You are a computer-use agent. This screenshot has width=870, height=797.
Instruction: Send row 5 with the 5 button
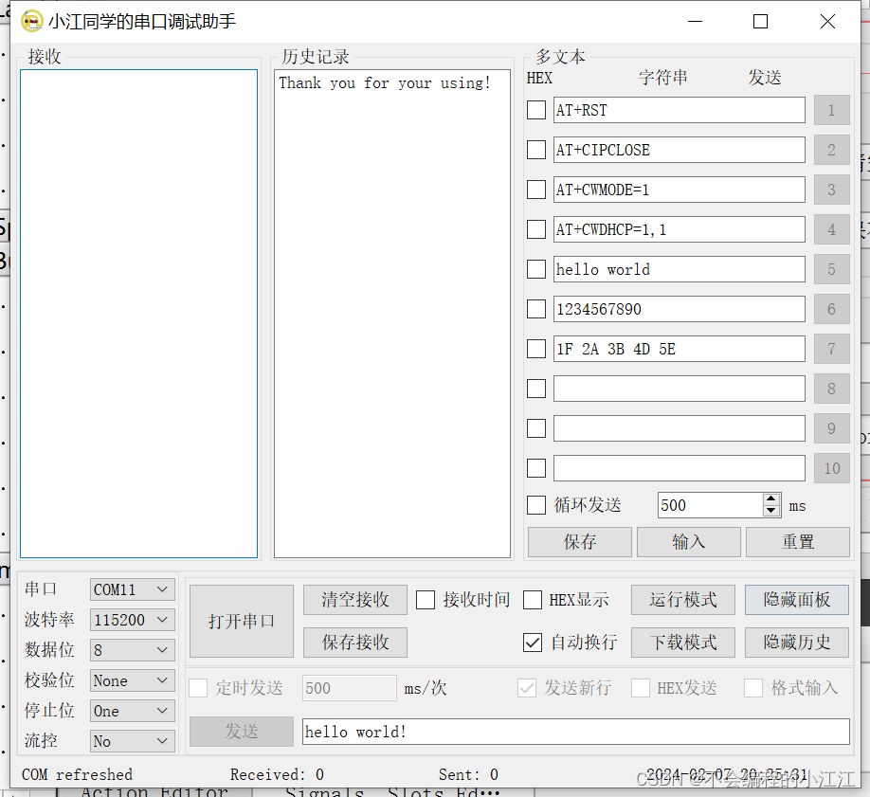pyautogui.click(x=832, y=269)
